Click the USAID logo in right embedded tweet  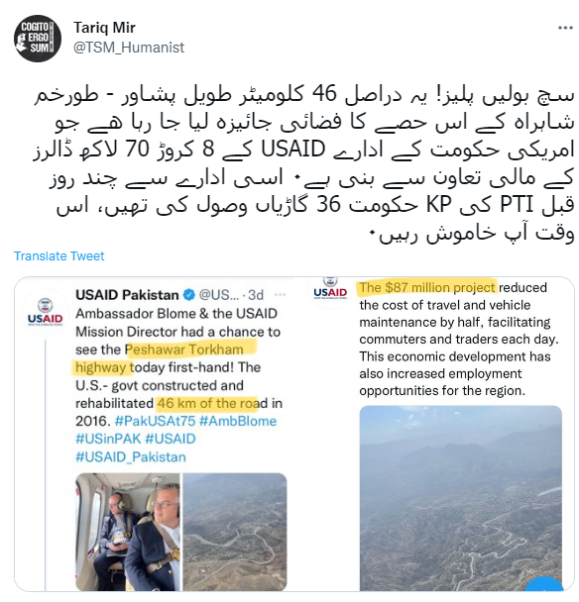click(330, 289)
